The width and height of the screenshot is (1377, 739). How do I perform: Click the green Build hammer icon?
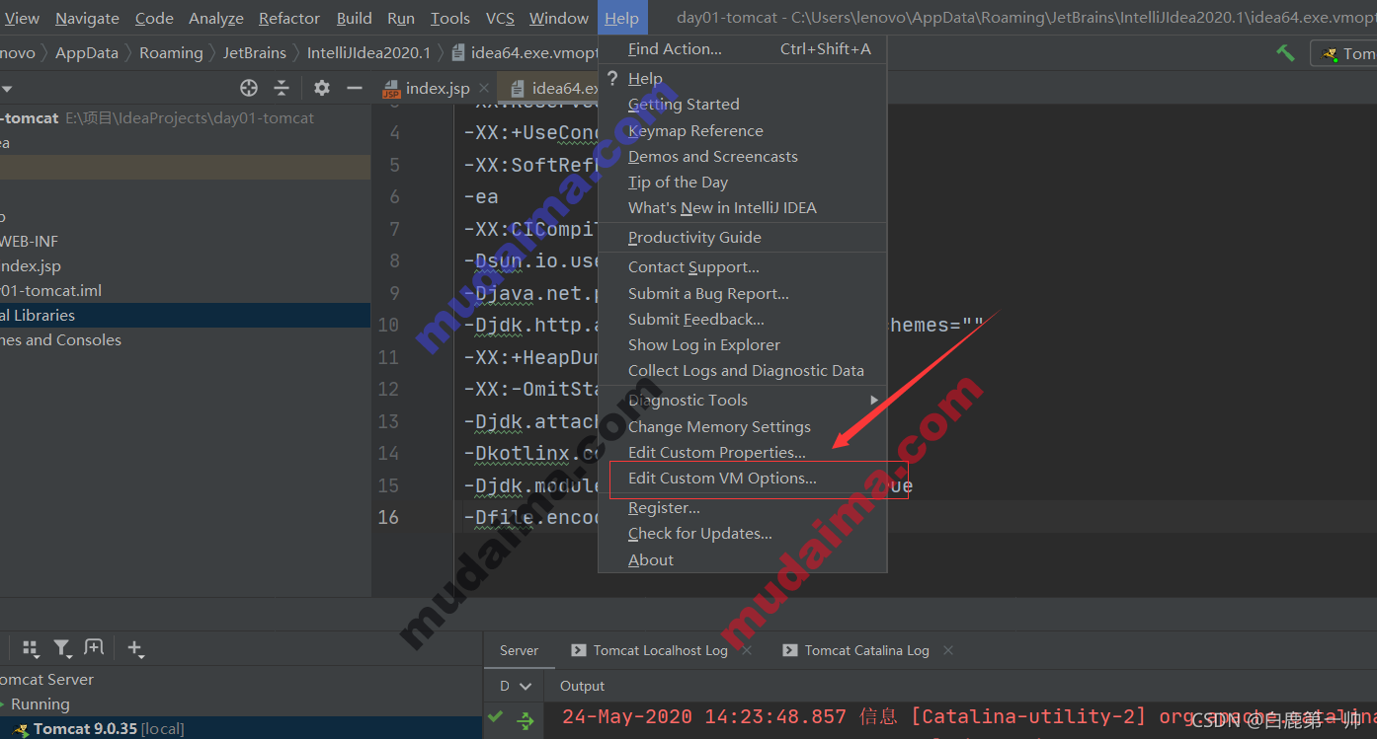pyautogui.click(x=1285, y=53)
